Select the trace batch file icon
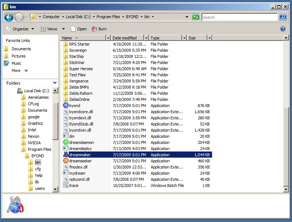The width and height of the screenshot is (292, 222). [66, 185]
